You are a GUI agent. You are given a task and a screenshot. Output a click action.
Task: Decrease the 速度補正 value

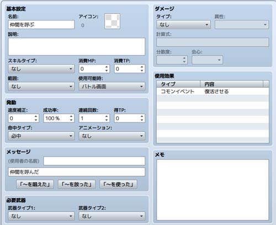coord(36,120)
